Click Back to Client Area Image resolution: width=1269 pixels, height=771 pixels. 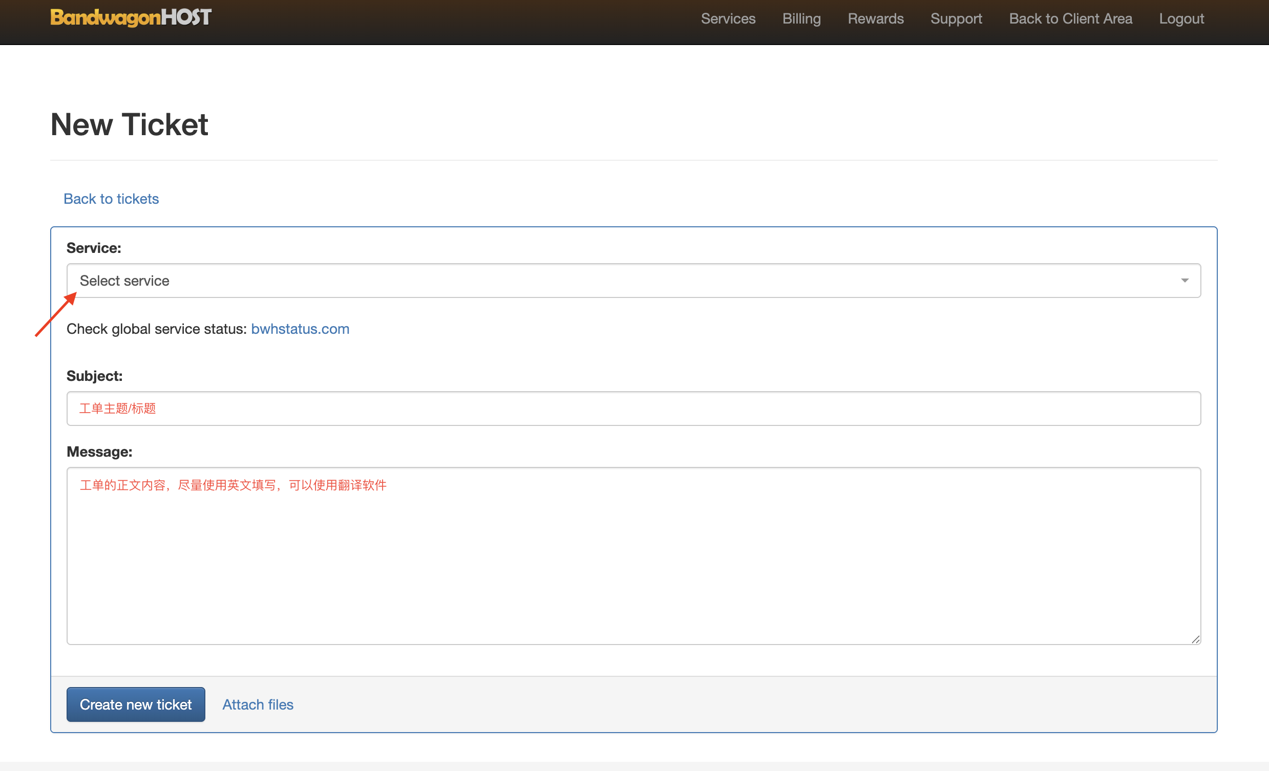(x=1070, y=19)
